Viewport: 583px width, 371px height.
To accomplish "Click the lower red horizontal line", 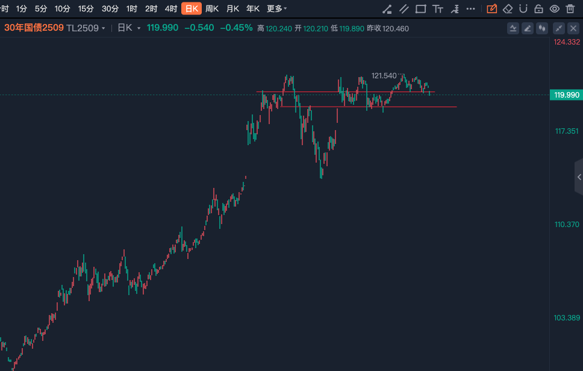I will click(x=369, y=107).
